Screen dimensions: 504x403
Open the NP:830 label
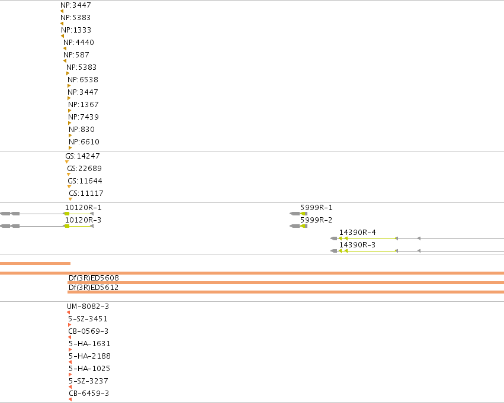[82, 130]
